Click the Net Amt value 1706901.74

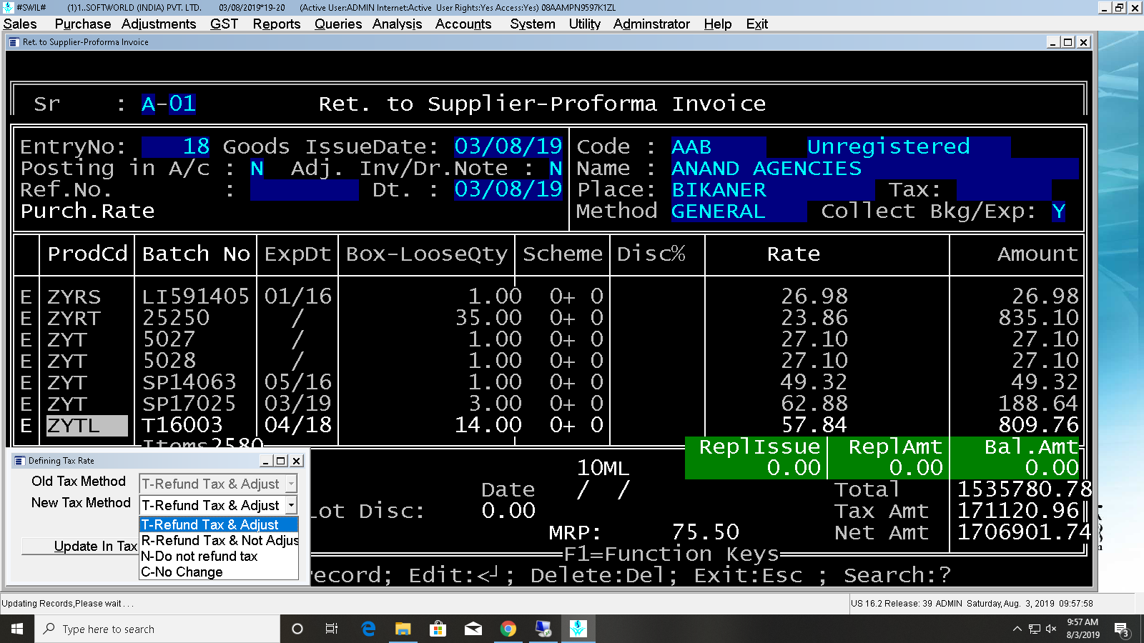[1024, 533]
